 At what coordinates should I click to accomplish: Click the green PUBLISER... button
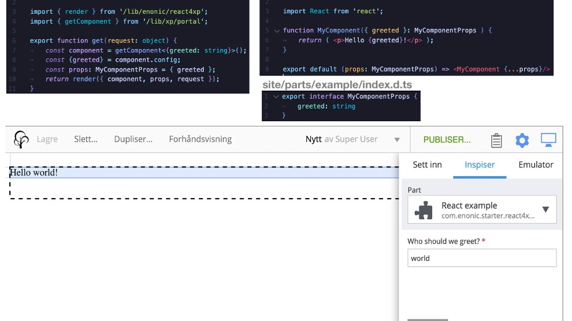(447, 140)
